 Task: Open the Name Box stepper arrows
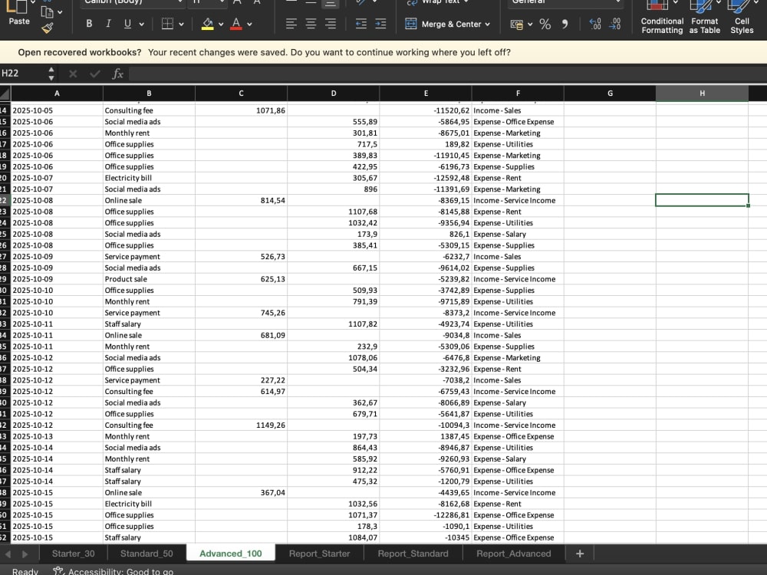(51, 74)
